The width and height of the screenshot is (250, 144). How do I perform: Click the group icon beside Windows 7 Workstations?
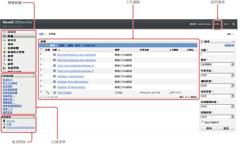pos(54,76)
